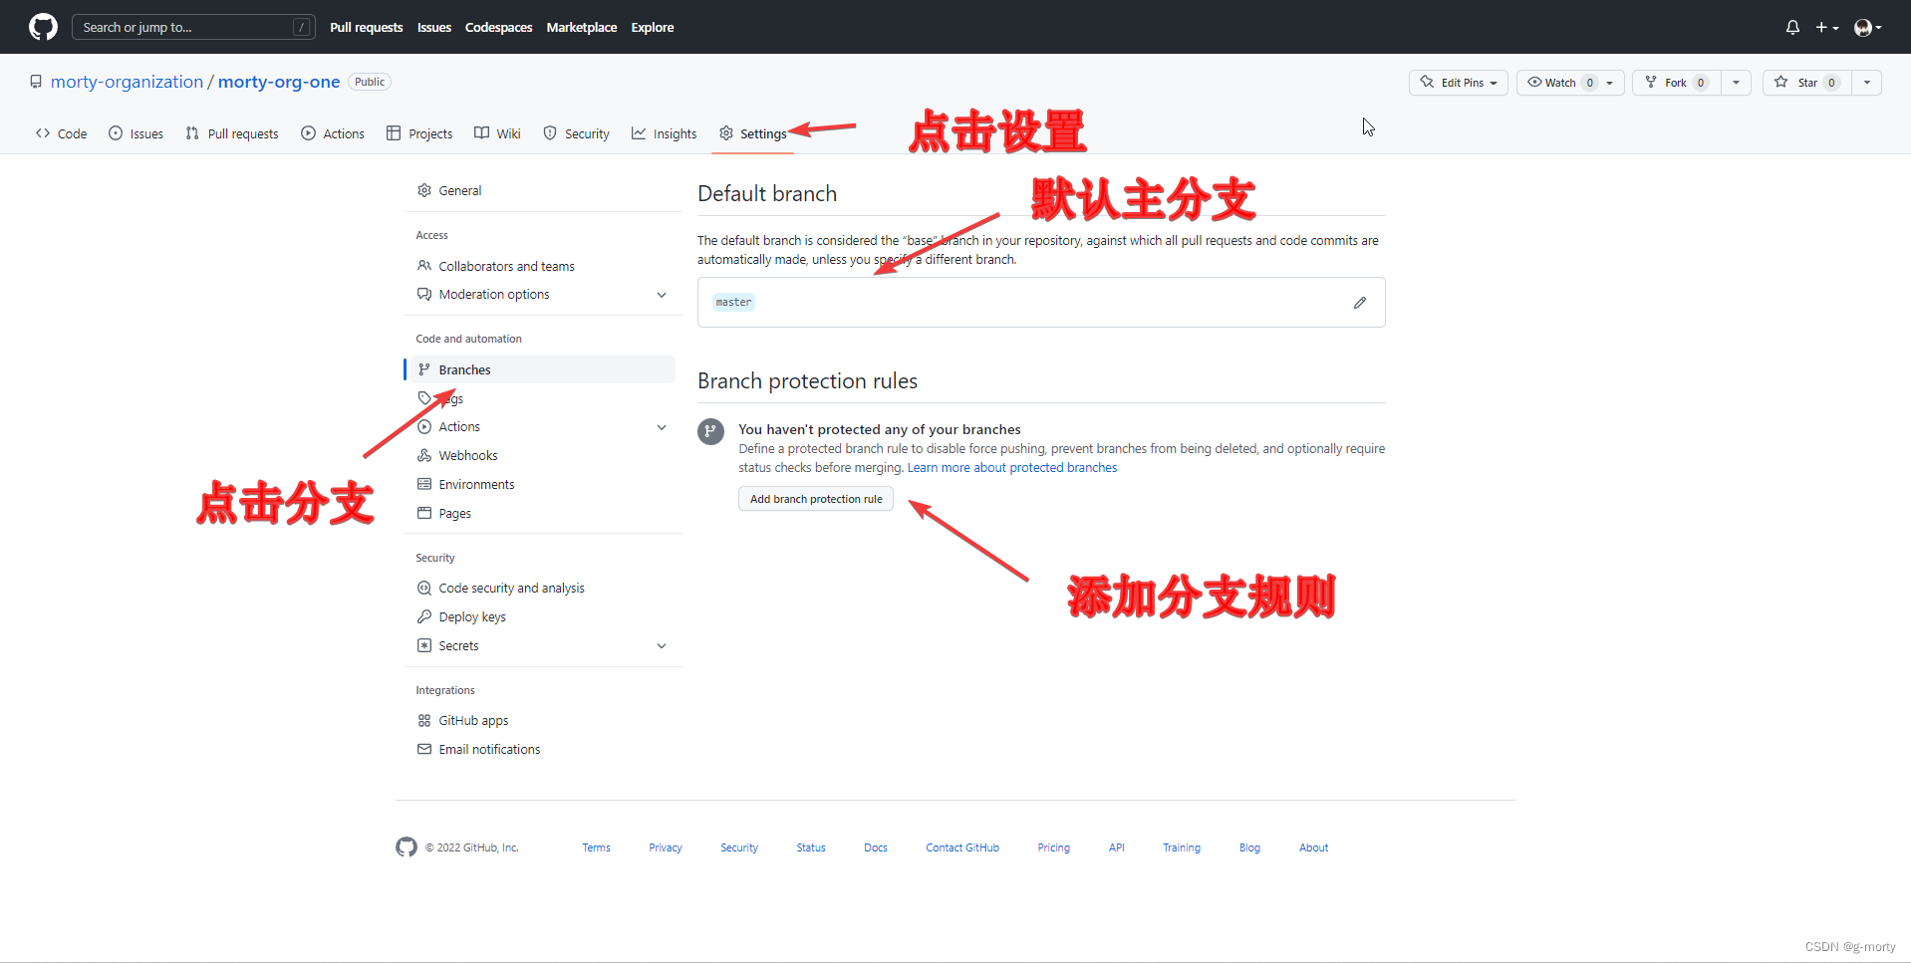Open the Pricing footer link

point(1054,847)
